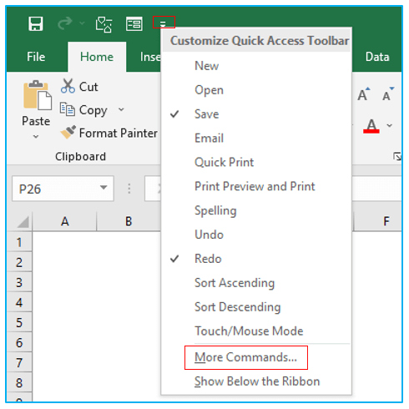
Task: Enable Sort Ascending in the menu
Action: tap(256, 283)
